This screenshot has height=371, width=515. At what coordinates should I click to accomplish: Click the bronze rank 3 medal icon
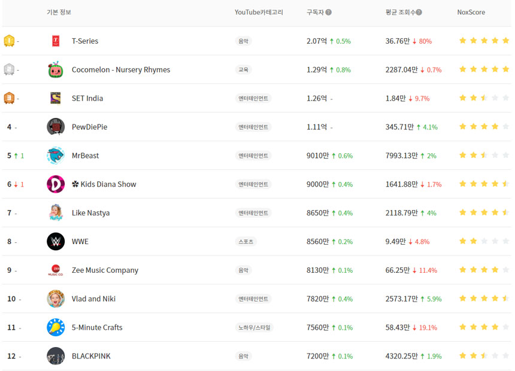[9, 98]
